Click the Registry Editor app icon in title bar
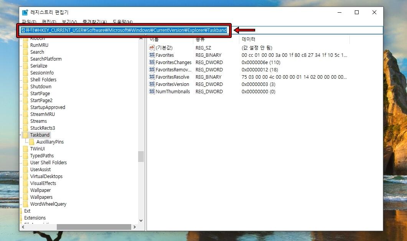 (25, 12)
